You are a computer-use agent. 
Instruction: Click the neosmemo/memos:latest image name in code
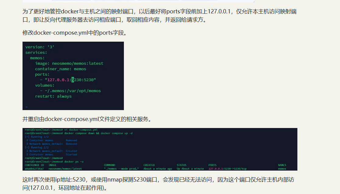click(77, 63)
